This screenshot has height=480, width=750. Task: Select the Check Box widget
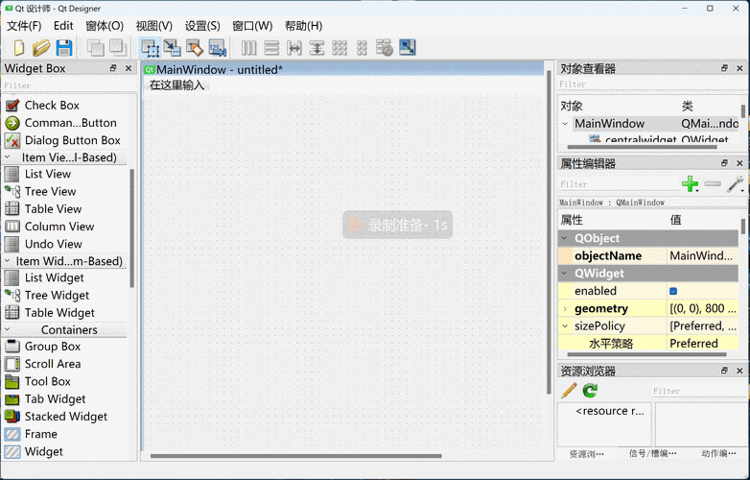52,106
